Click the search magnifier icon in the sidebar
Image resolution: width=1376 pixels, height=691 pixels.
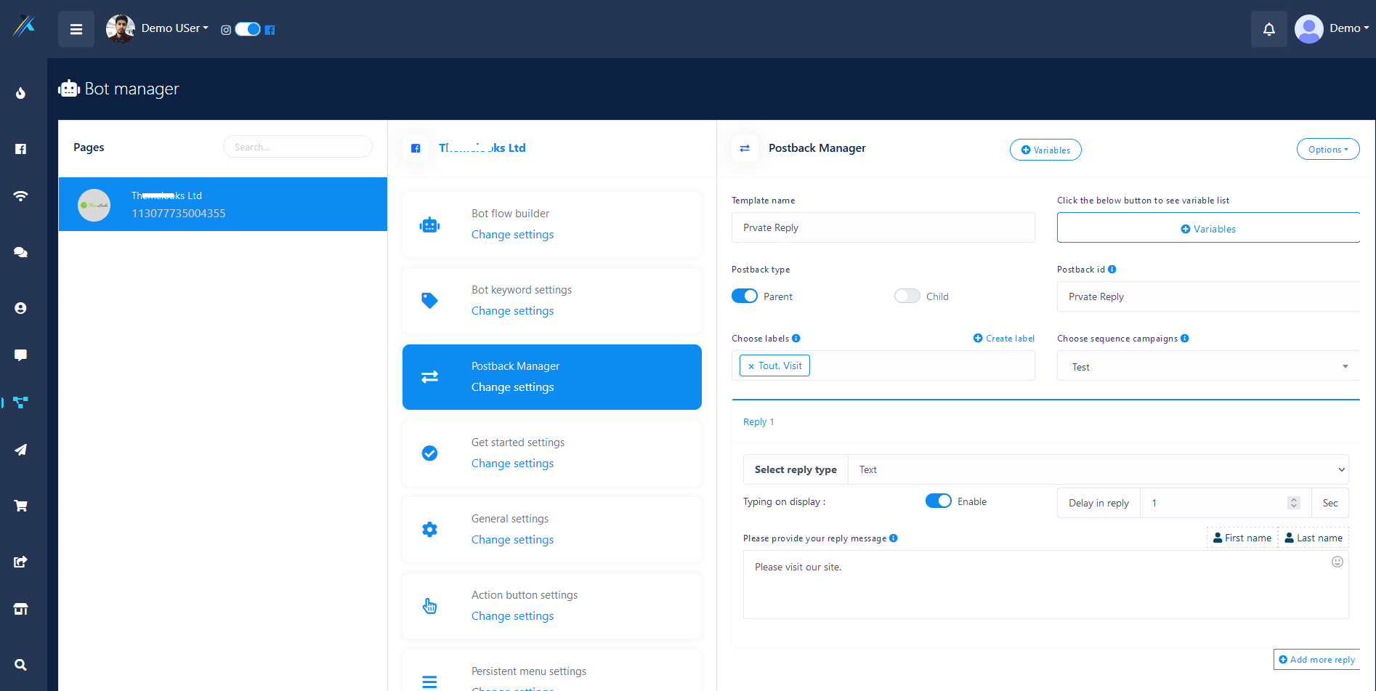click(21, 665)
